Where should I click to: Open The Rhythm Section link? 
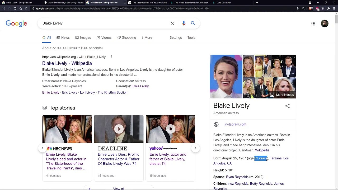(x=112, y=92)
